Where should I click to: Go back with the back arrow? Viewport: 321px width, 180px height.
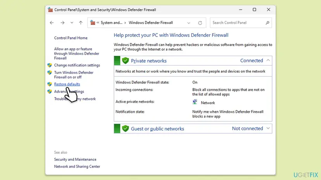coord(52,23)
